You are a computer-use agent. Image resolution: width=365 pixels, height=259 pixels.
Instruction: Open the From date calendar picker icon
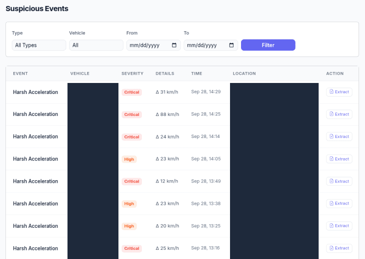pos(174,45)
